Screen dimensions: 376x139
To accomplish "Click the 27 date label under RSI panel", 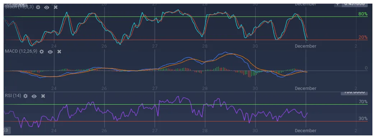I will coord(155,131).
